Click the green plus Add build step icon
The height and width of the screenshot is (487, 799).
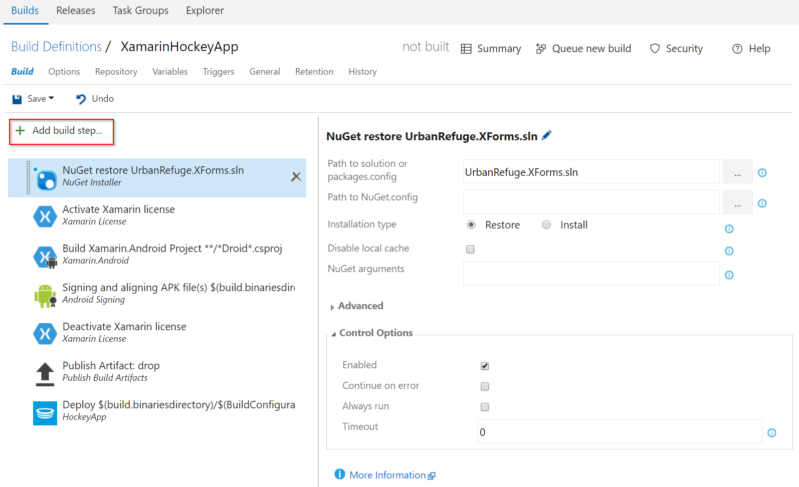point(20,131)
